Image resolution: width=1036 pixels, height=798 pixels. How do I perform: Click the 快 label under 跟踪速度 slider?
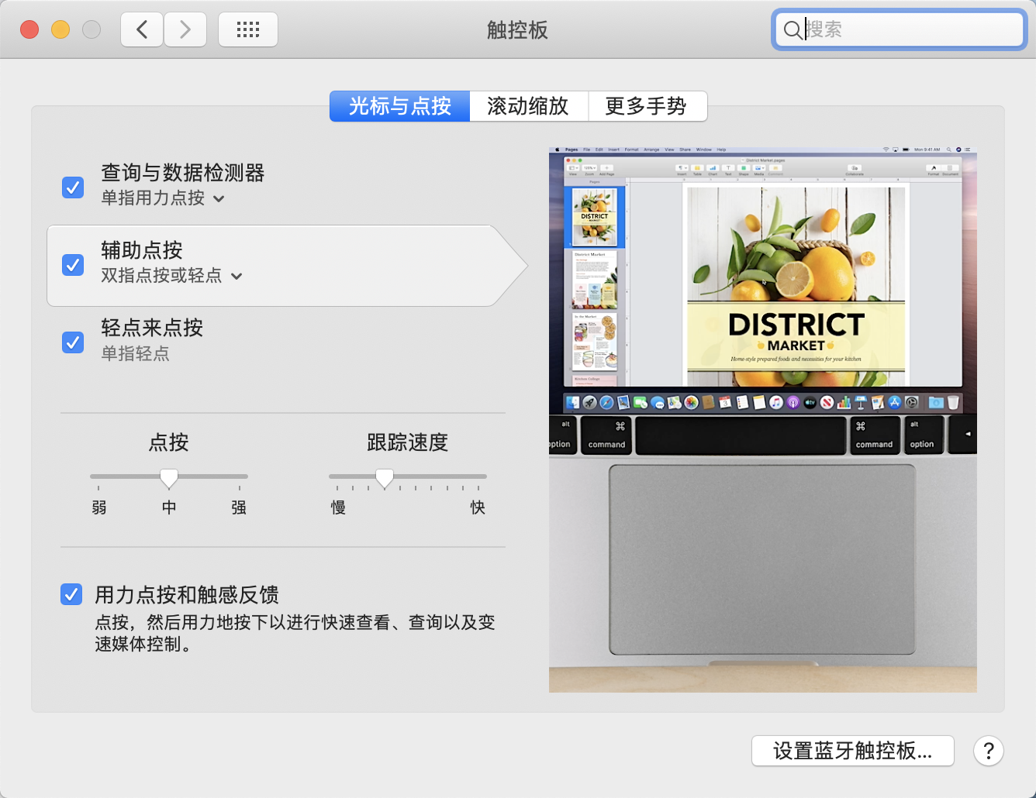[x=478, y=507]
